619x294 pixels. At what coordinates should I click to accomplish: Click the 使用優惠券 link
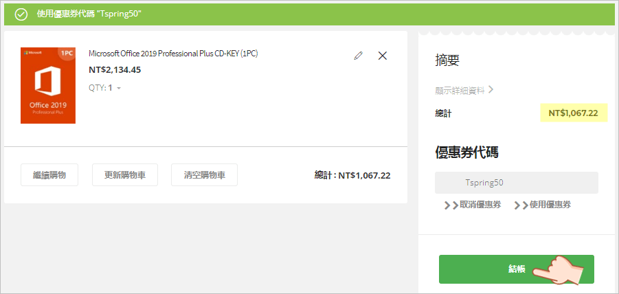pos(543,205)
